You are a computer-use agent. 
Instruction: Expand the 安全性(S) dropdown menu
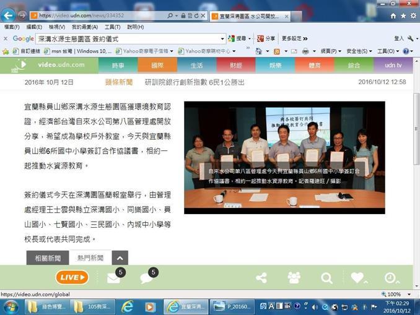359,51
